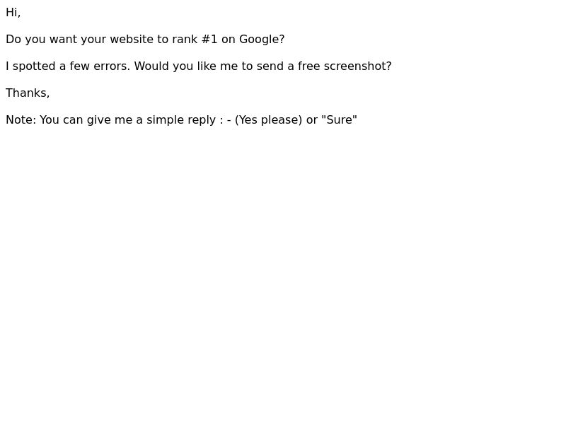Click the word "Google?" in second line

tap(262, 40)
